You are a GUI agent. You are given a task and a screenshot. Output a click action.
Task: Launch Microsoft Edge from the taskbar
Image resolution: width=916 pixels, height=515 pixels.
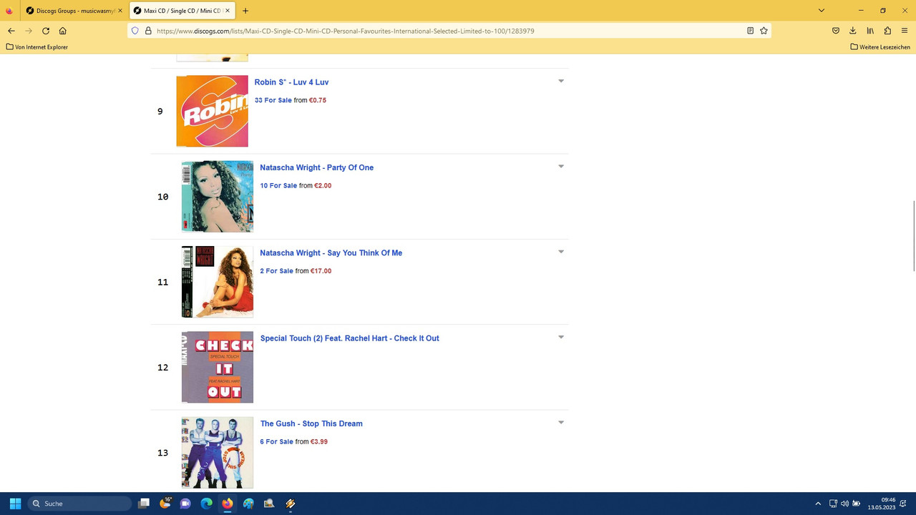[x=206, y=504]
